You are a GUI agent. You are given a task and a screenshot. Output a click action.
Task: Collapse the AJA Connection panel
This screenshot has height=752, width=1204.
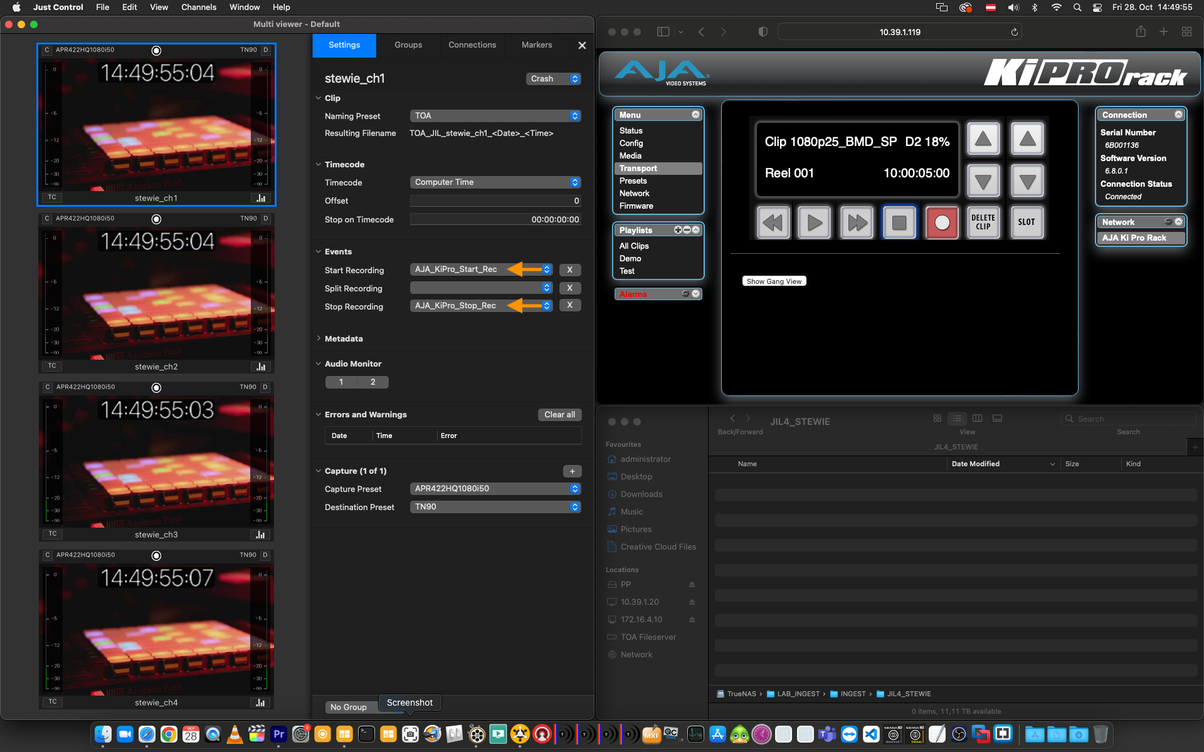[1178, 115]
